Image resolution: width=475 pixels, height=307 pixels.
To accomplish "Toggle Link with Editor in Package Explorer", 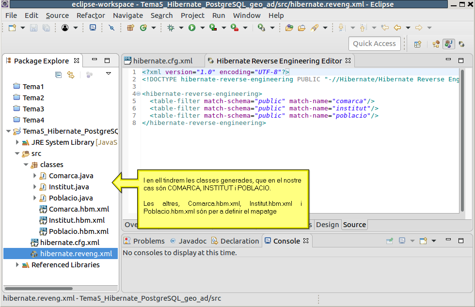I will 71,75.
